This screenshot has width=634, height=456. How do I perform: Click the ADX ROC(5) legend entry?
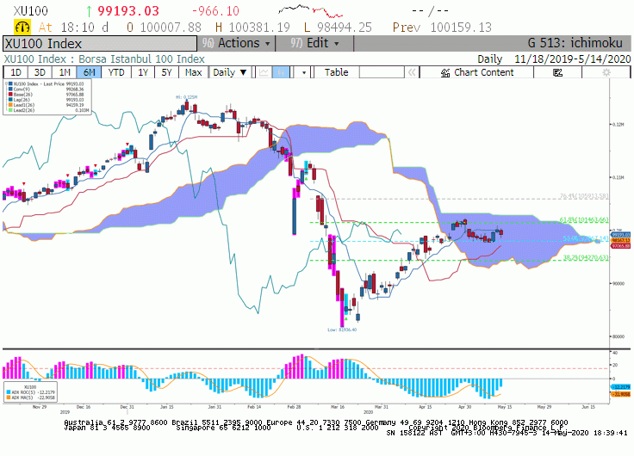click(x=31, y=392)
